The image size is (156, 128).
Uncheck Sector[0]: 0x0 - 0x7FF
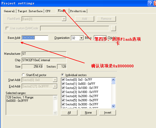pos(63,80)
